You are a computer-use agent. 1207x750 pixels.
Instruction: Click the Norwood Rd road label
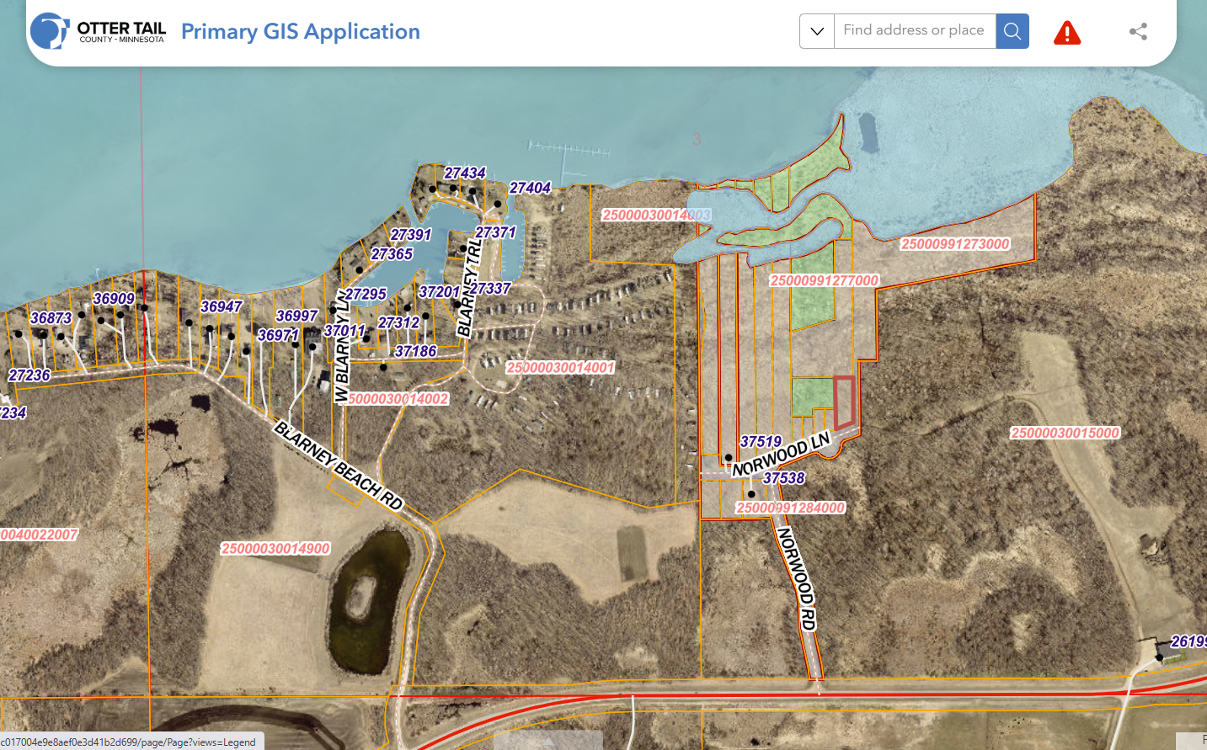[x=797, y=578]
